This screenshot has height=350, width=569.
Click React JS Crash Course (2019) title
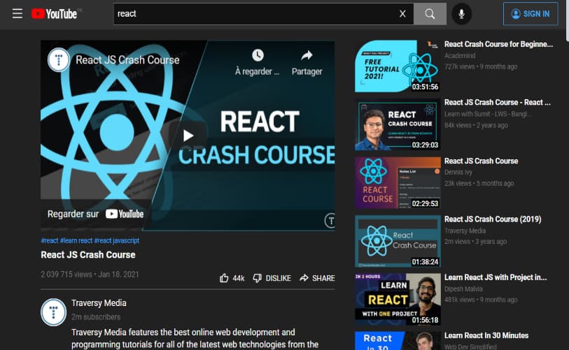pyautogui.click(x=493, y=219)
